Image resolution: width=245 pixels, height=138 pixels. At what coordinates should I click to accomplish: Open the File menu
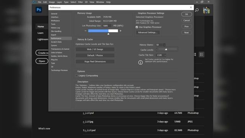(x=39, y=2)
